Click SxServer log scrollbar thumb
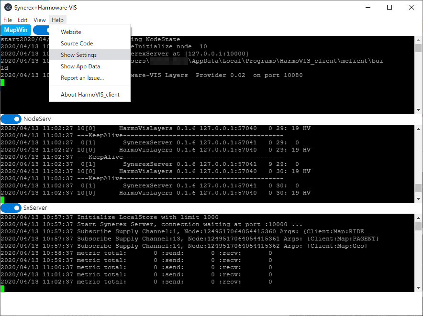Image resolution: width=423 pixels, height=316 pixels. pos(418,227)
